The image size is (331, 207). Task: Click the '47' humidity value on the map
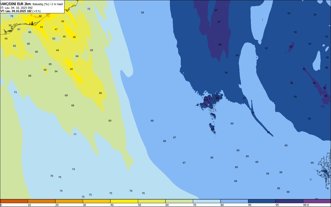(56, 29)
